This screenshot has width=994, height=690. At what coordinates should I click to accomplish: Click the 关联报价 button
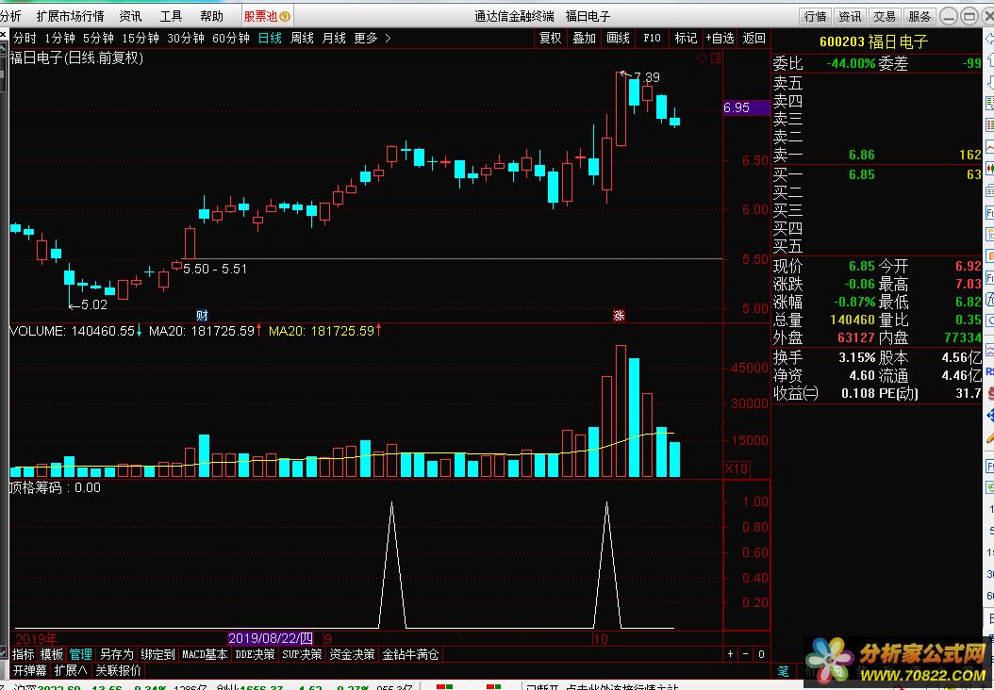(118, 670)
